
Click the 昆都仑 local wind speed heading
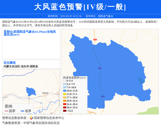coord(30,33)
